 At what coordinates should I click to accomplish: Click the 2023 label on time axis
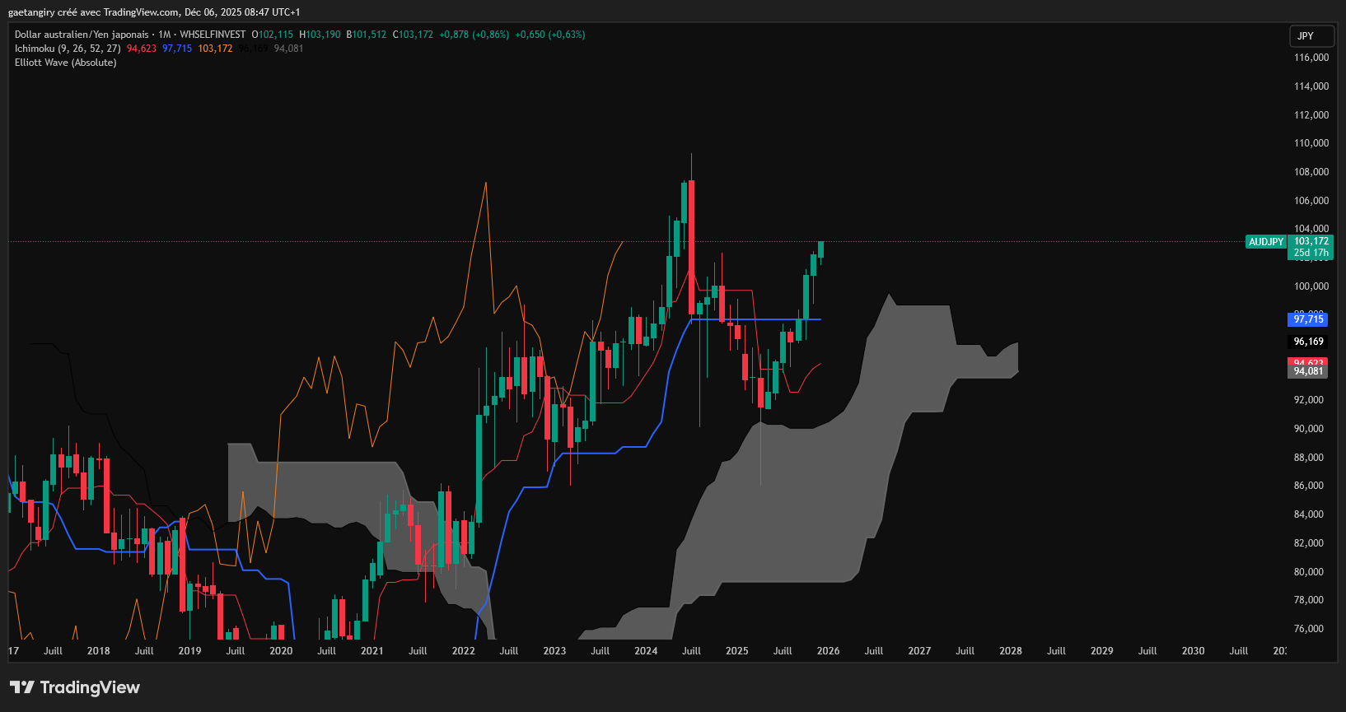click(x=554, y=651)
